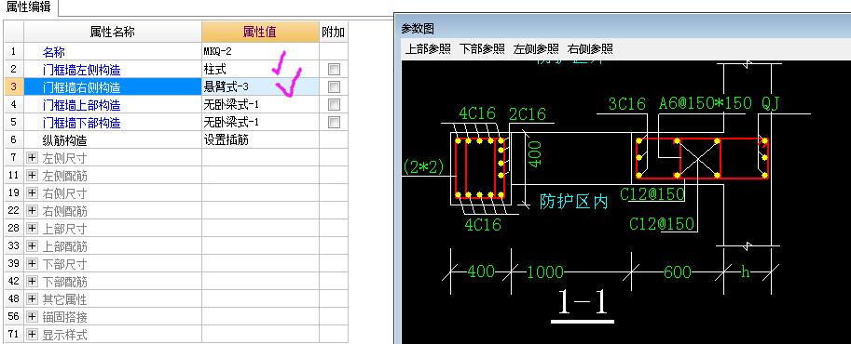The image size is (851, 344).
Task: Click the MKQ-2 name value field
Action: coord(260,51)
